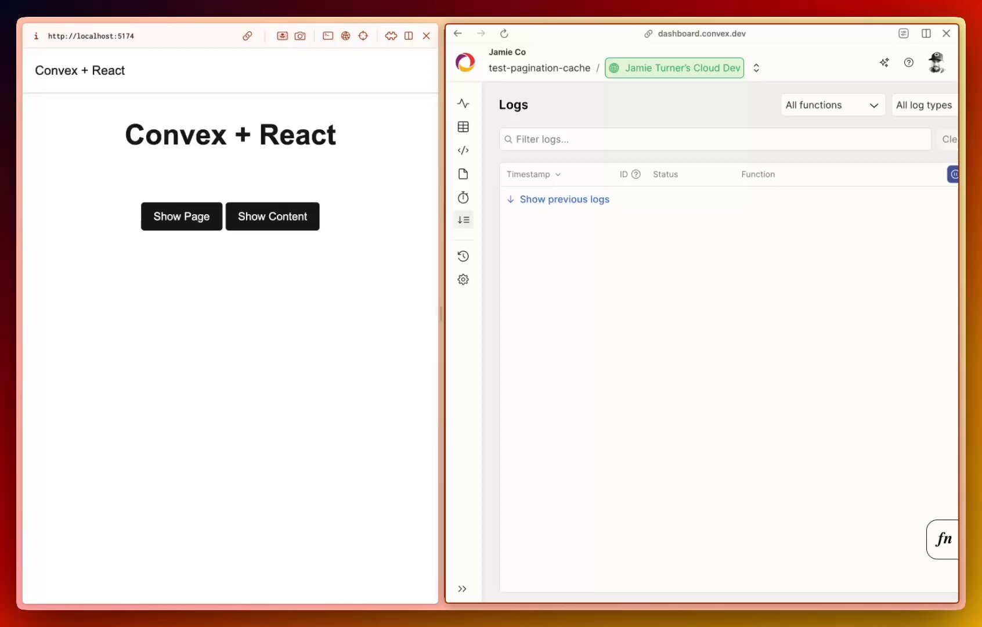Open the Schedules stopwatch page in sidebar
Image resolution: width=982 pixels, height=627 pixels.
coord(463,197)
